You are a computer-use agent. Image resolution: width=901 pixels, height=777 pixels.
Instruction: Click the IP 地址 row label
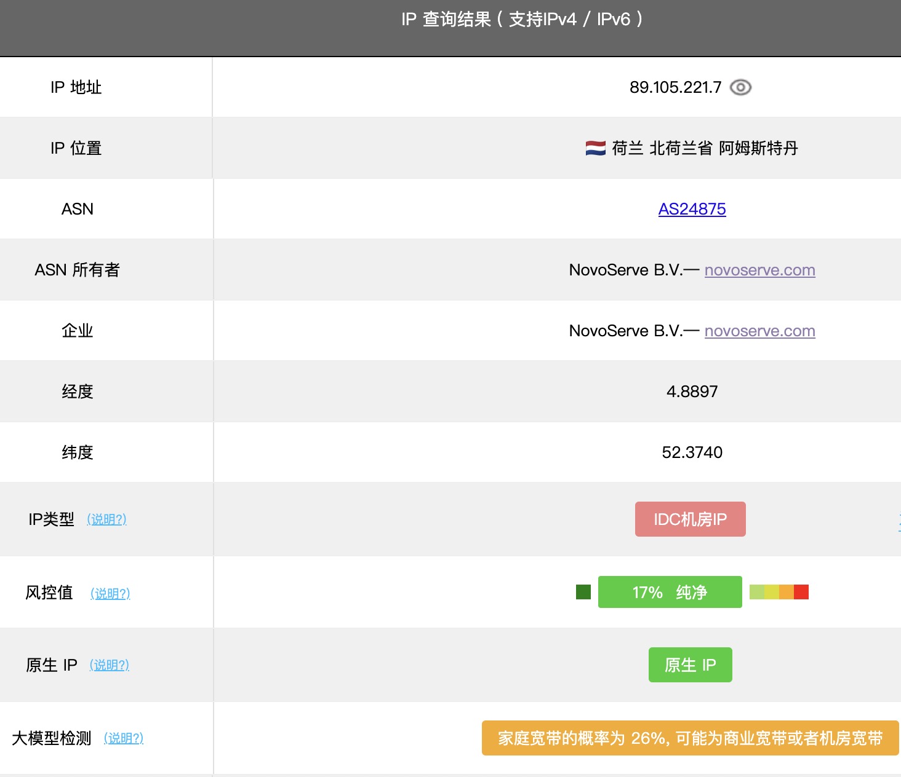76,87
